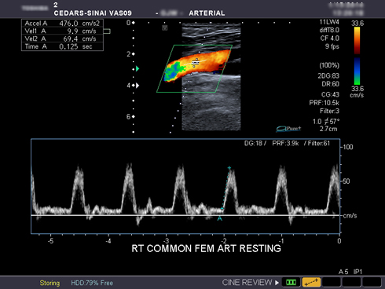
Task: Click the CINE REVIEW label
Action: 247,283
